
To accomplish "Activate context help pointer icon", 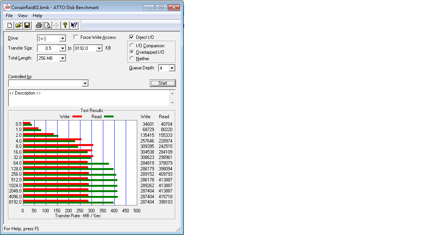I will coord(74,26).
